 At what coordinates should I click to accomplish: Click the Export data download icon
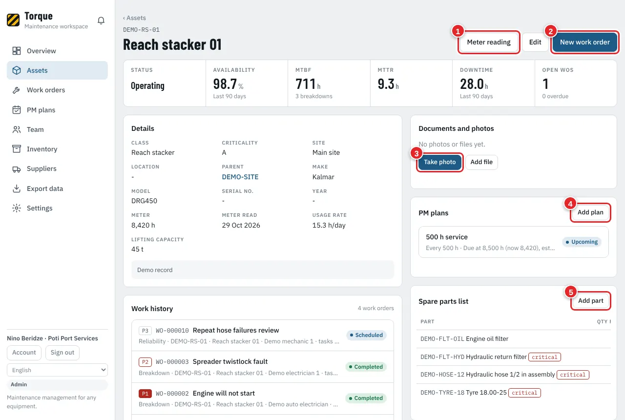[17, 189]
